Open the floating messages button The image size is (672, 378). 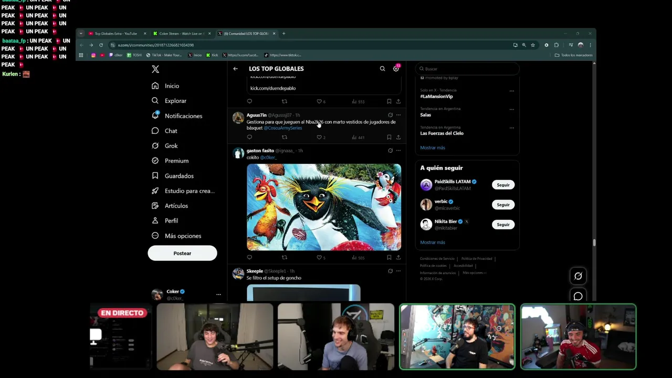(578, 297)
